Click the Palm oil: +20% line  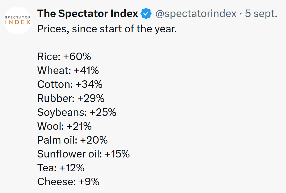(72, 140)
